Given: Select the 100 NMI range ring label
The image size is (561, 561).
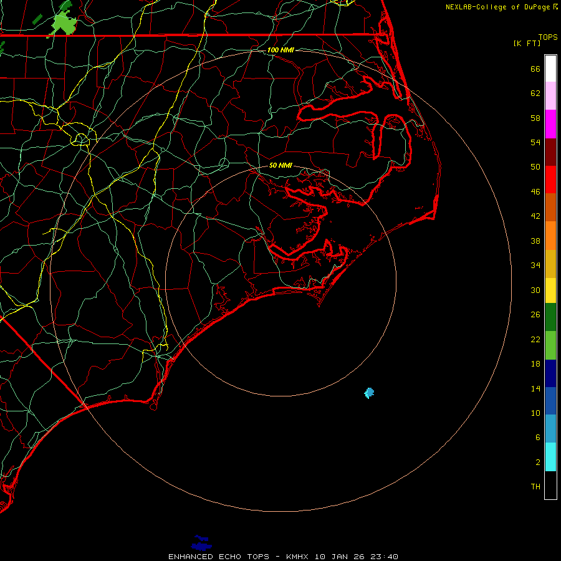Looking at the screenshot, I should (x=280, y=50).
